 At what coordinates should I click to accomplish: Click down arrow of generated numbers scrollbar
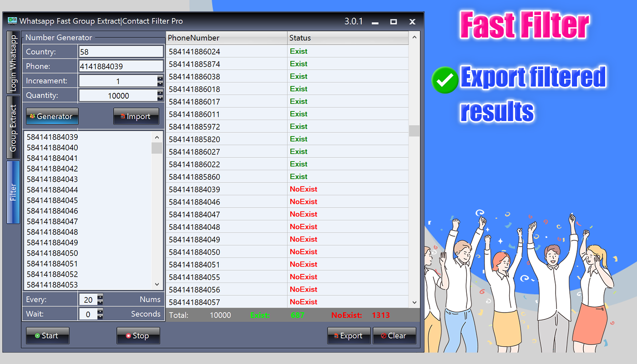[x=157, y=284]
